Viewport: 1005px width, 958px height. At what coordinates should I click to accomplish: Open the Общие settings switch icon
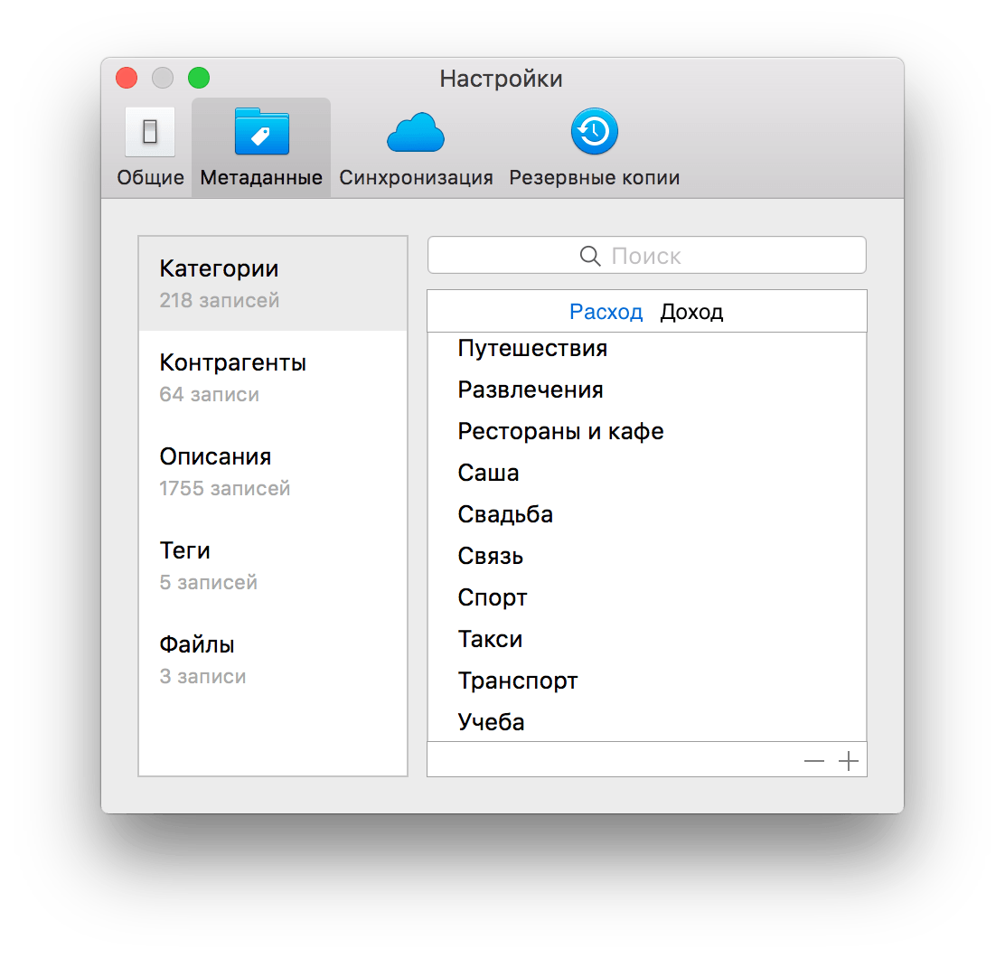[150, 132]
